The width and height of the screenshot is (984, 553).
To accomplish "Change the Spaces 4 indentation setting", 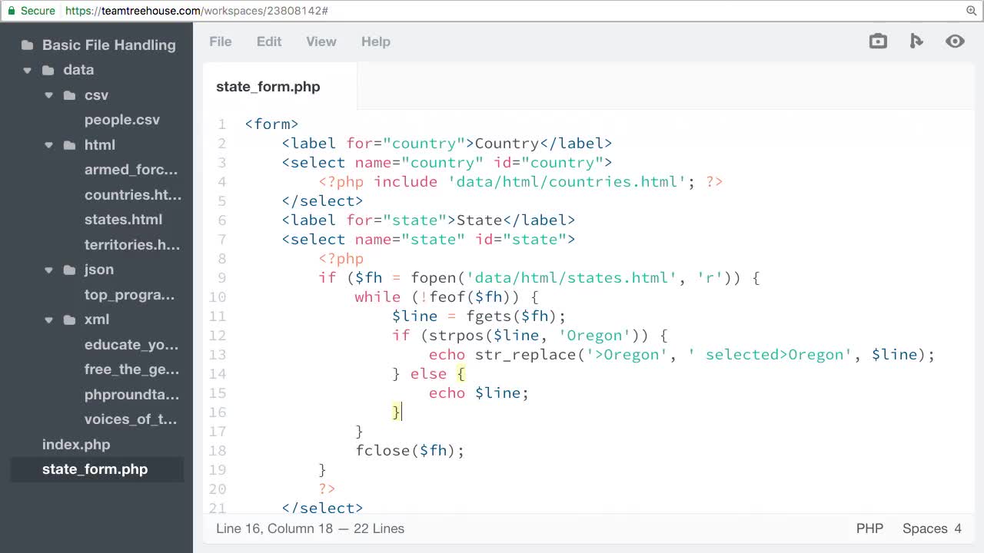I will point(932,528).
